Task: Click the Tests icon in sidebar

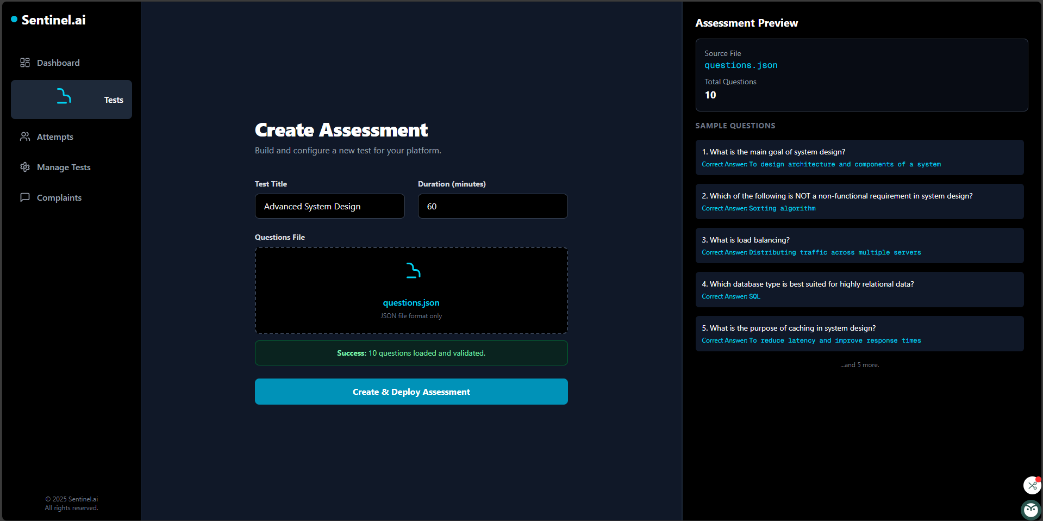Action: 64,97
